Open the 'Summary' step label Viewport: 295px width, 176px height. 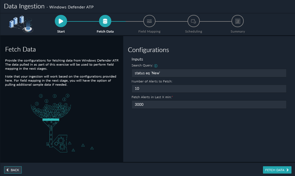click(x=237, y=31)
